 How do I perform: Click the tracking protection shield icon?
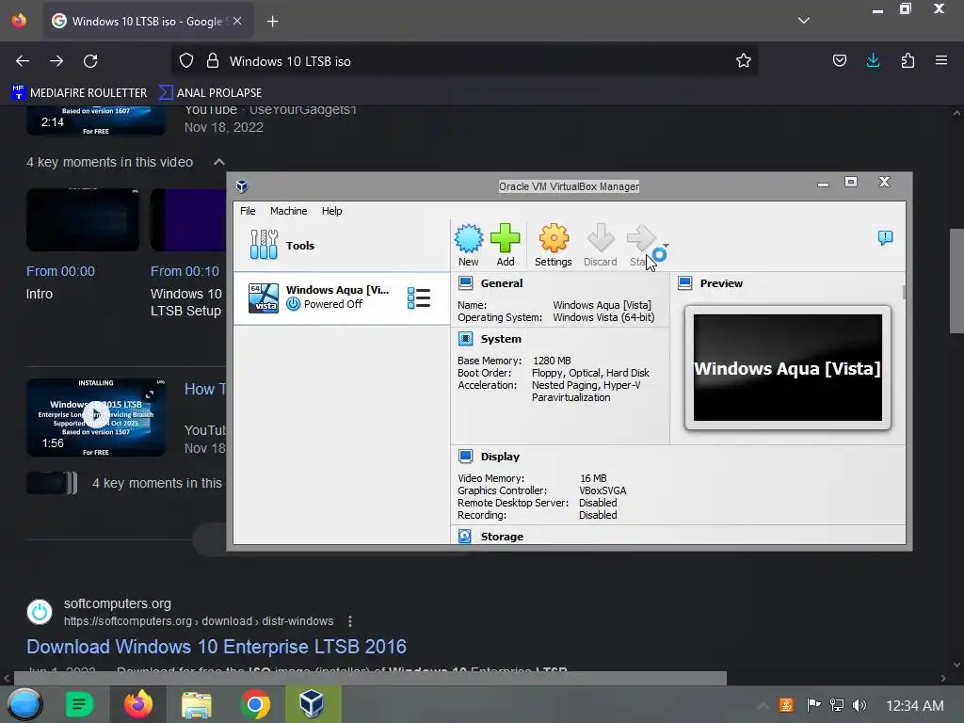click(x=186, y=61)
